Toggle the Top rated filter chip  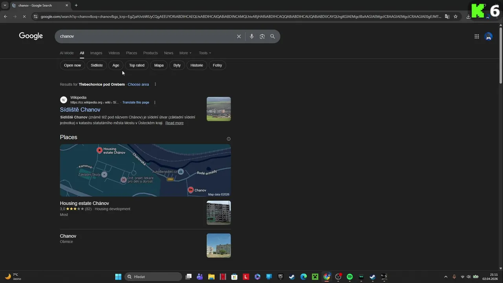137,65
